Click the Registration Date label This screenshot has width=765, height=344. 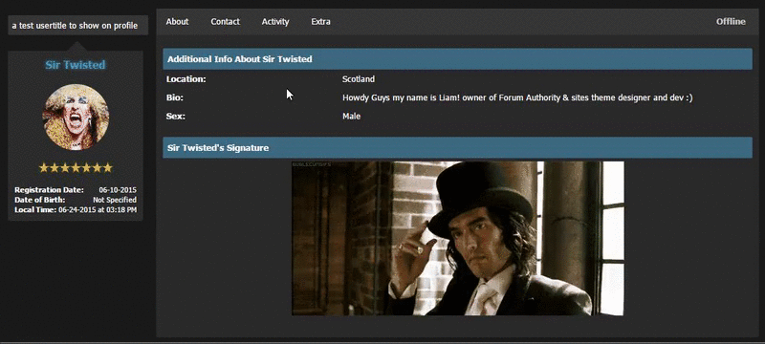[50, 190]
